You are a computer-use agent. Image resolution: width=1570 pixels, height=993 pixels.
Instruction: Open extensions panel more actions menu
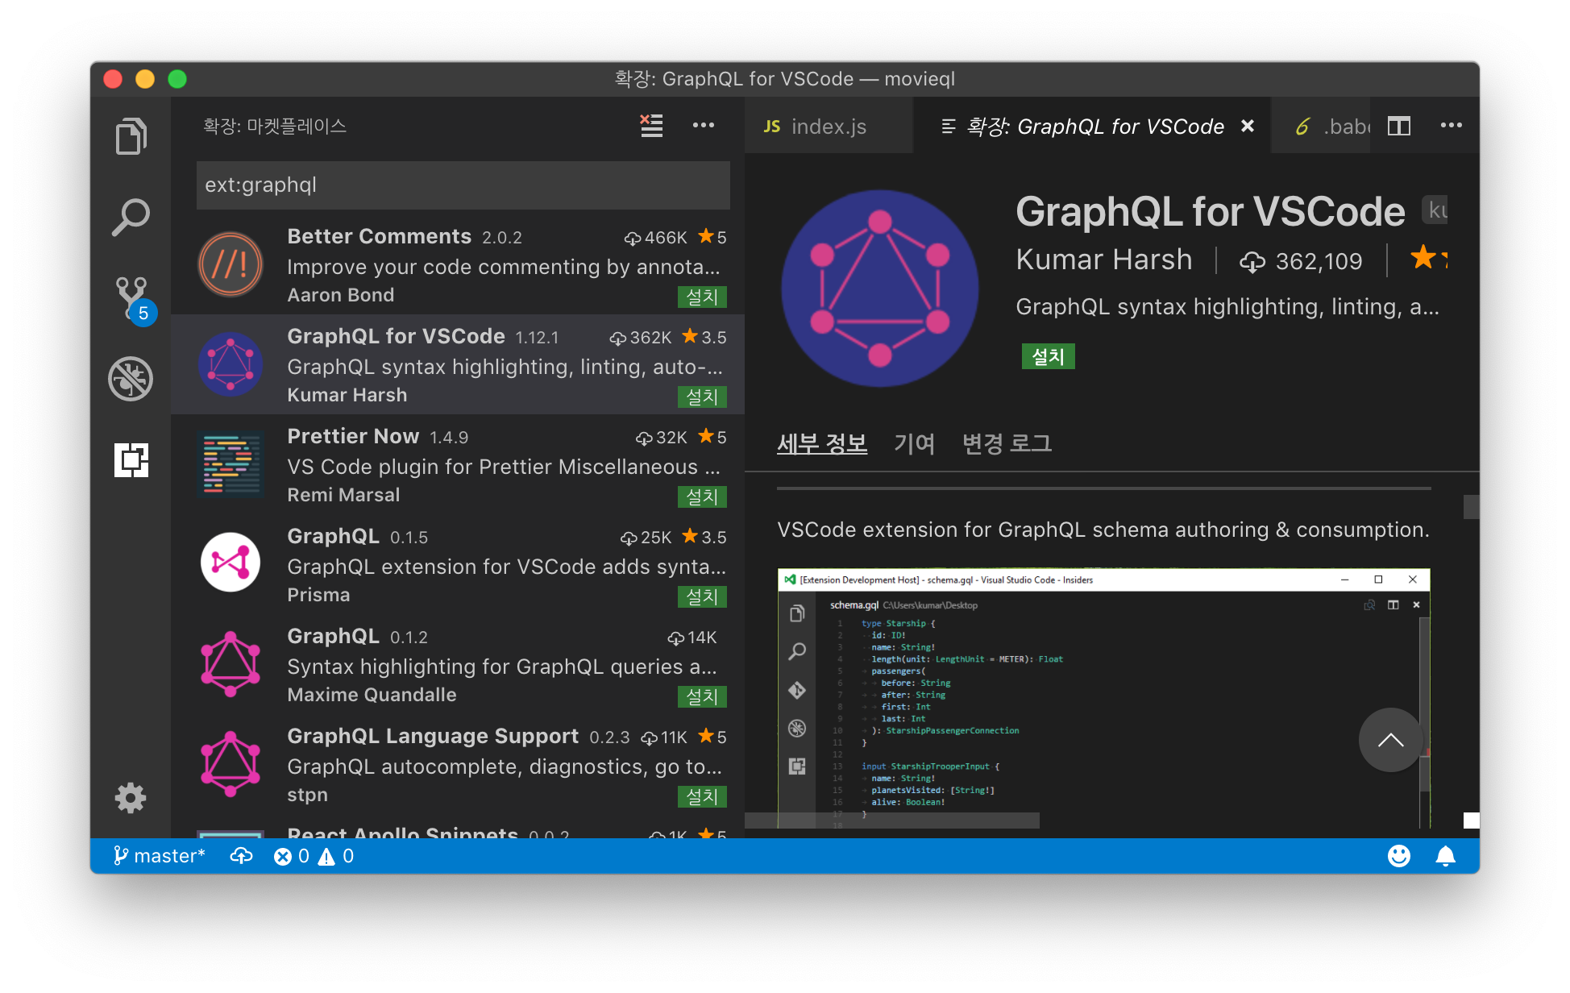[703, 126]
